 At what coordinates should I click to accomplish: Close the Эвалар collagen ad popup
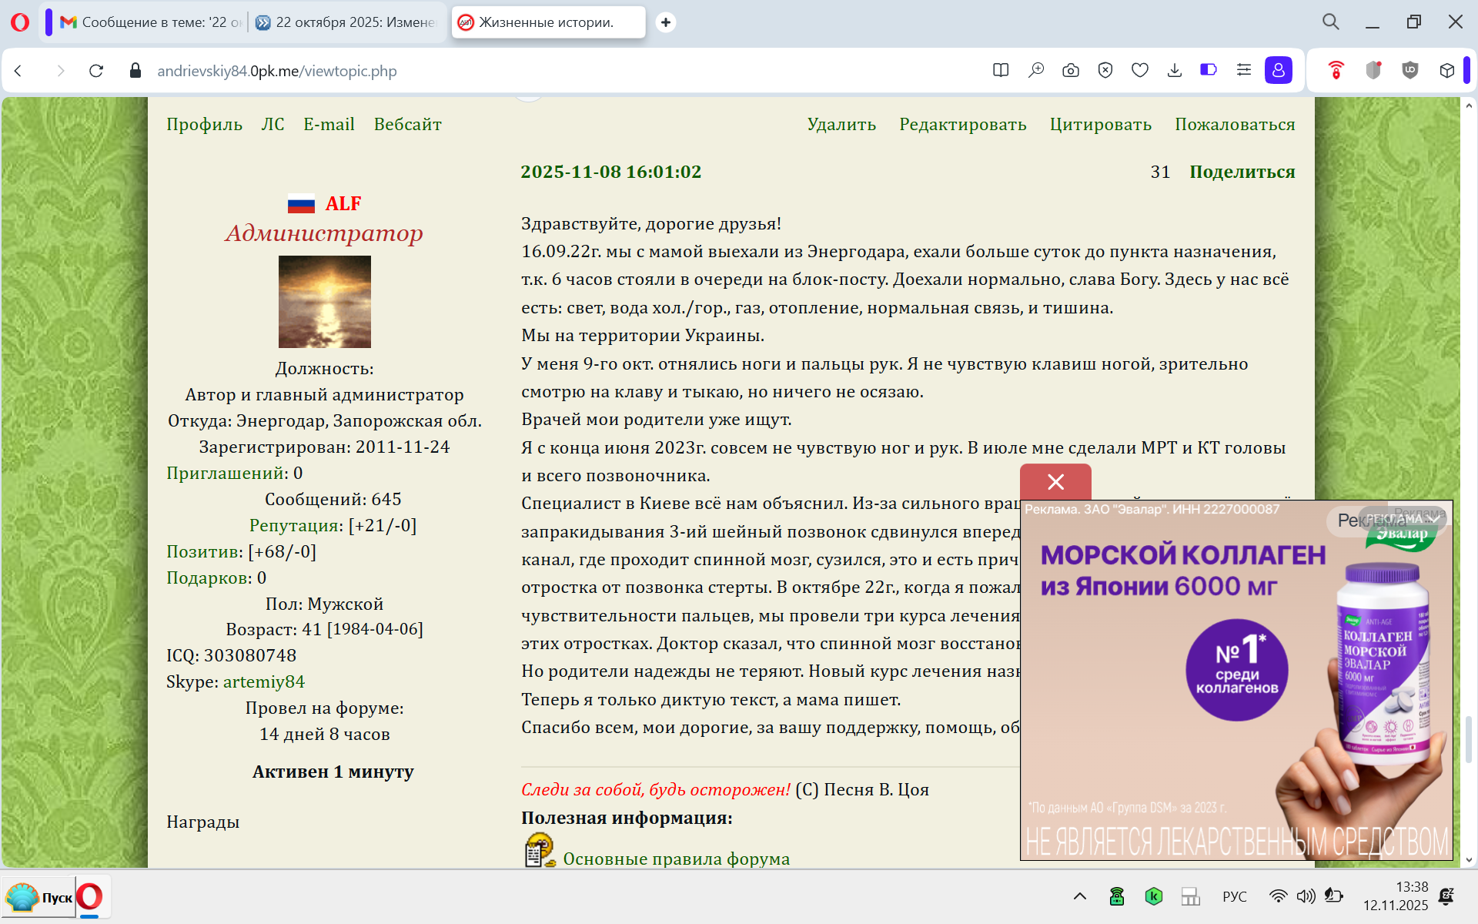coord(1055,482)
